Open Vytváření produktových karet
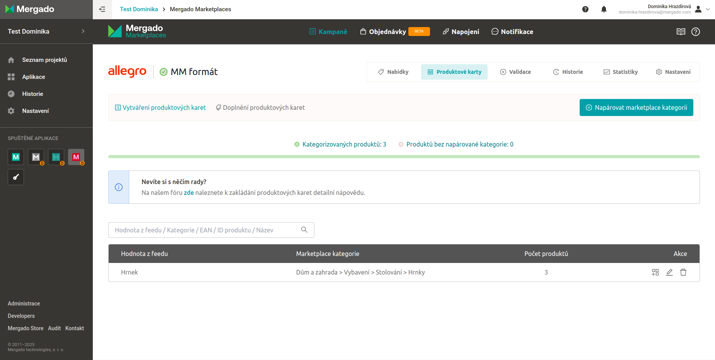Viewport: 715px width, 360px height. click(160, 107)
